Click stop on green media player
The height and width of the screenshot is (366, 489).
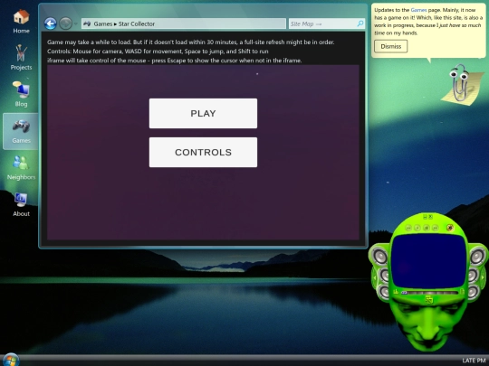pos(427,228)
